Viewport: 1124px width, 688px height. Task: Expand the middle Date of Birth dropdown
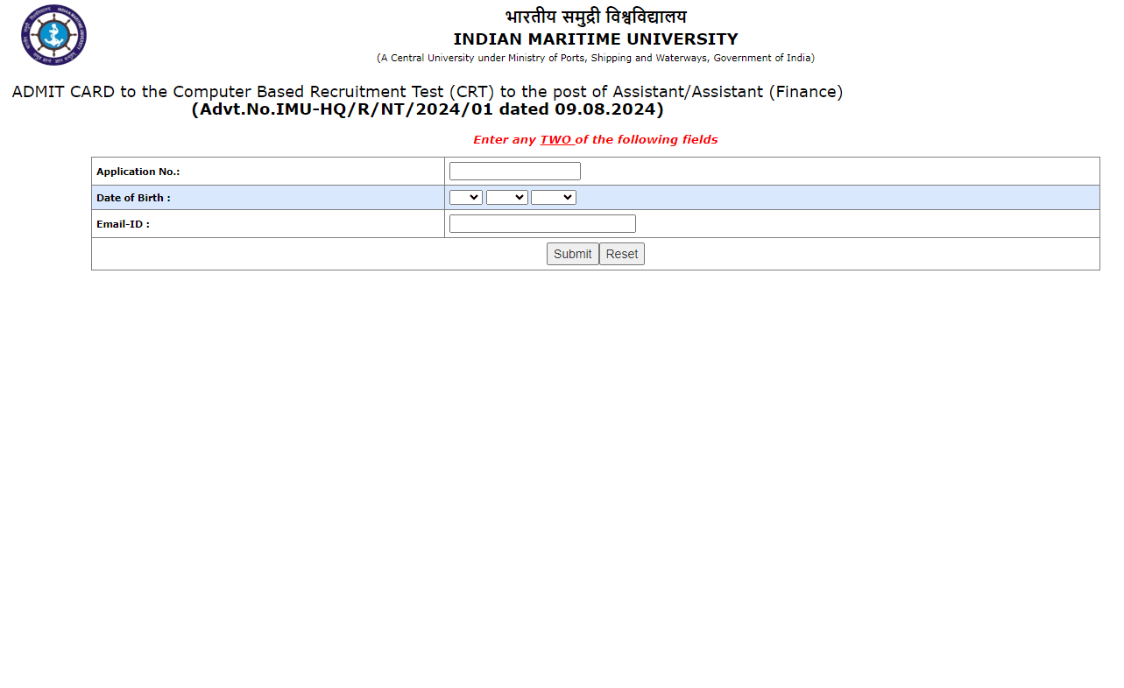point(506,198)
